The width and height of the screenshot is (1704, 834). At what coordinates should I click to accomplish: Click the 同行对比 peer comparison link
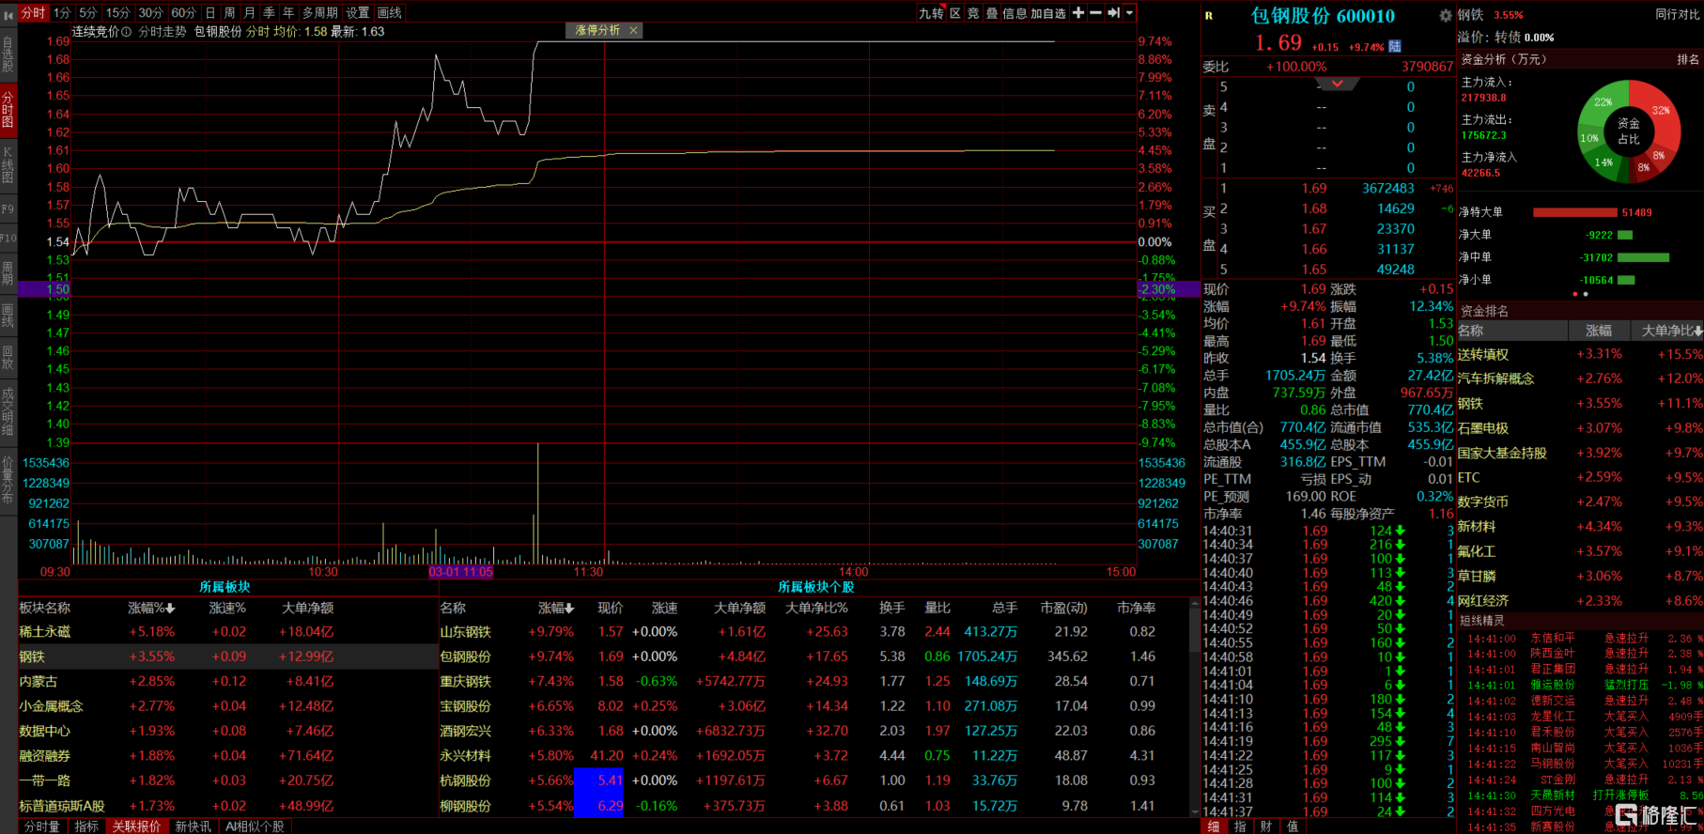(x=1677, y=14)
